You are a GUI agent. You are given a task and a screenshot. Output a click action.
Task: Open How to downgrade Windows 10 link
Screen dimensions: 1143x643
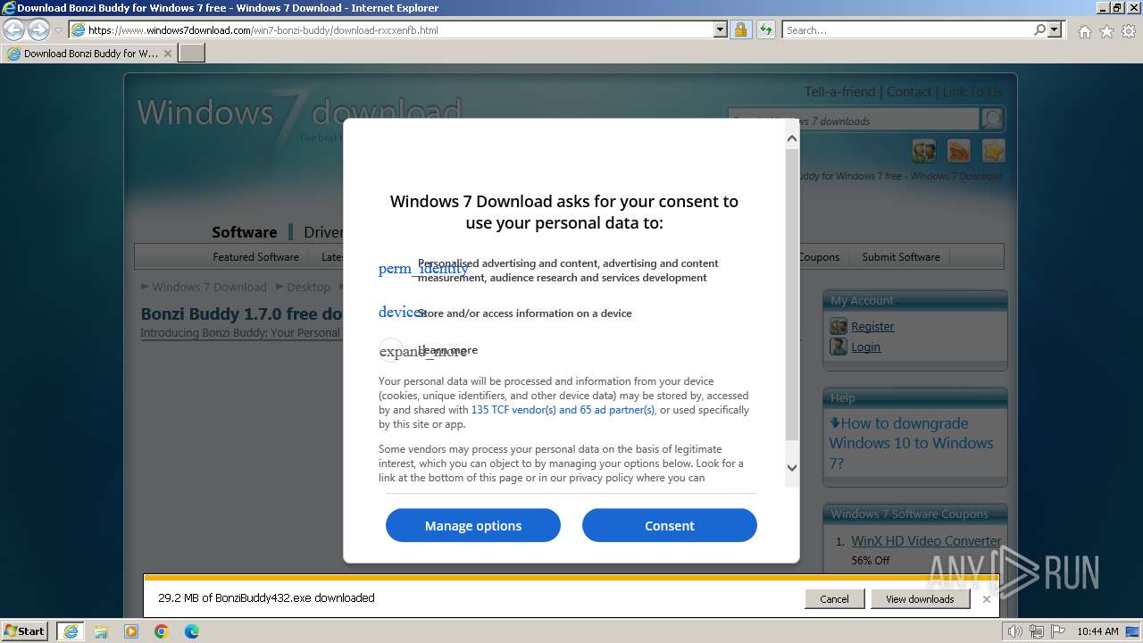point(911,443)
